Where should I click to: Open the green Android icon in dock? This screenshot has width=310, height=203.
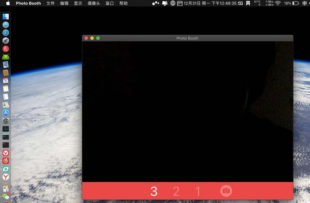pos(6,57)
